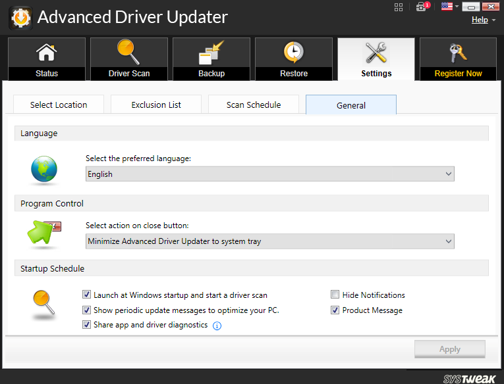Enable the Hide Notifications checkbox
The image size is (504, 384).
click(335, 294)
